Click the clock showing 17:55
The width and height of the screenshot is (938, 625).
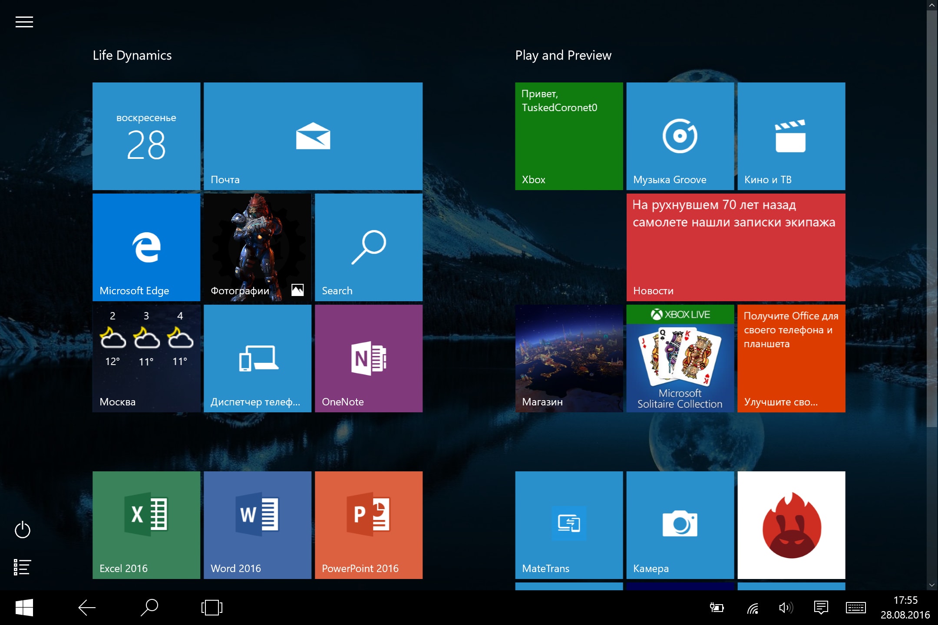[905, 608]
